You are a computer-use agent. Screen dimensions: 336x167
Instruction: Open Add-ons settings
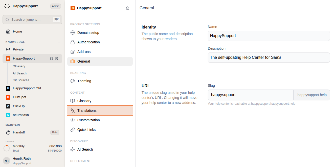pyautogui.click(x=100, y=52)
